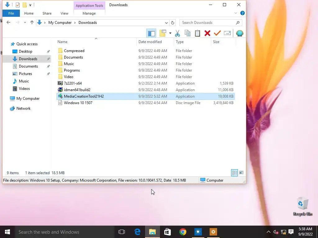Open the Store app on the taskbar
This screenshot has height=238, width=318.
[x=167, y=232]
